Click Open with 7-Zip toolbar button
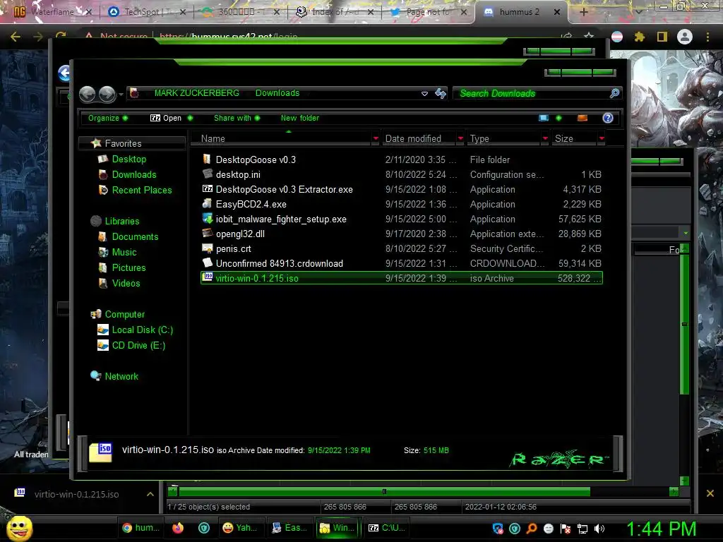This screenshot has width=723, height=542. 165,118
